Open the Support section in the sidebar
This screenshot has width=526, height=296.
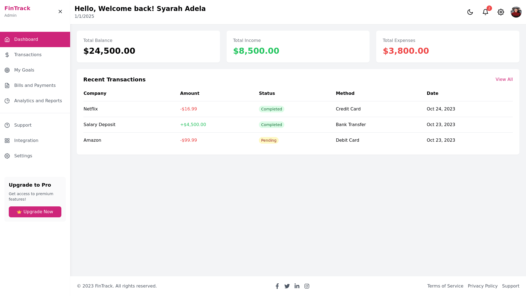tap(23, 125)
